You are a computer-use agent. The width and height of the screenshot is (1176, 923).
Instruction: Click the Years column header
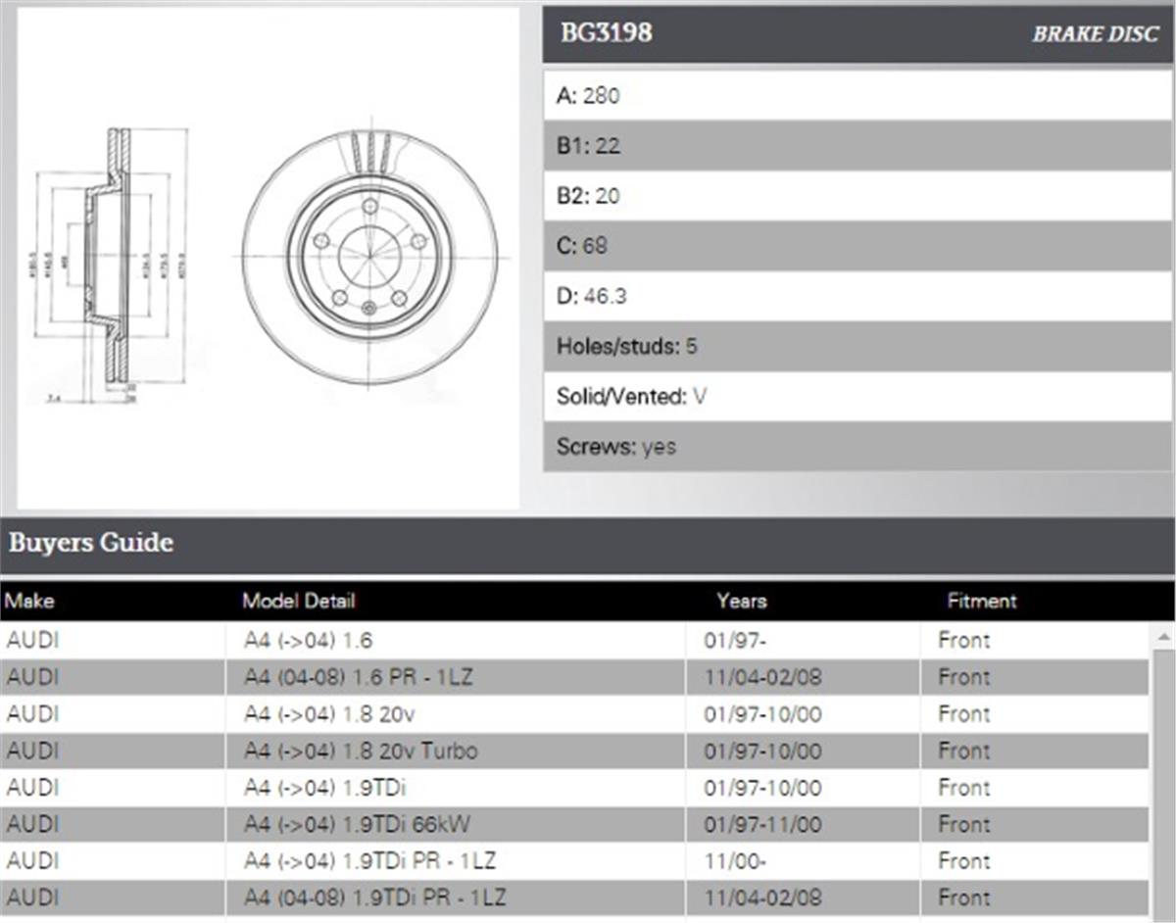pos(742,601)
